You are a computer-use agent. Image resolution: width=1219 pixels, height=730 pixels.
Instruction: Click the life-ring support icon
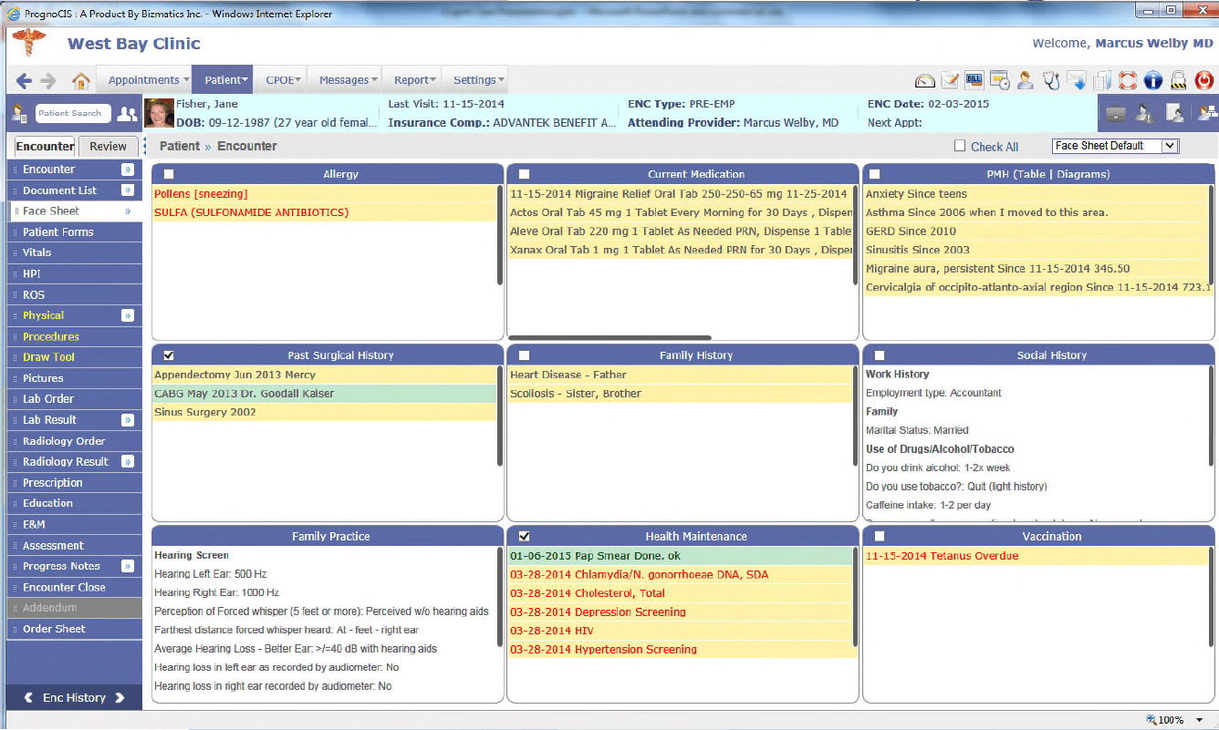pyautogui.click(x=1126, y=80)
